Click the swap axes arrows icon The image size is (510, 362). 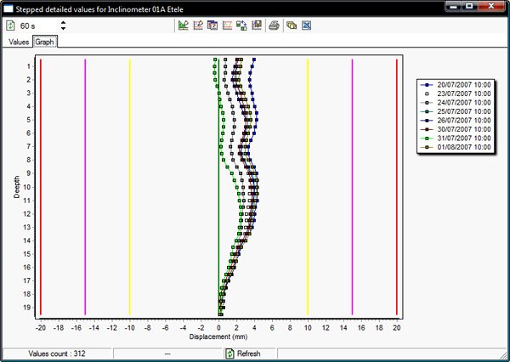pos(241,25)
